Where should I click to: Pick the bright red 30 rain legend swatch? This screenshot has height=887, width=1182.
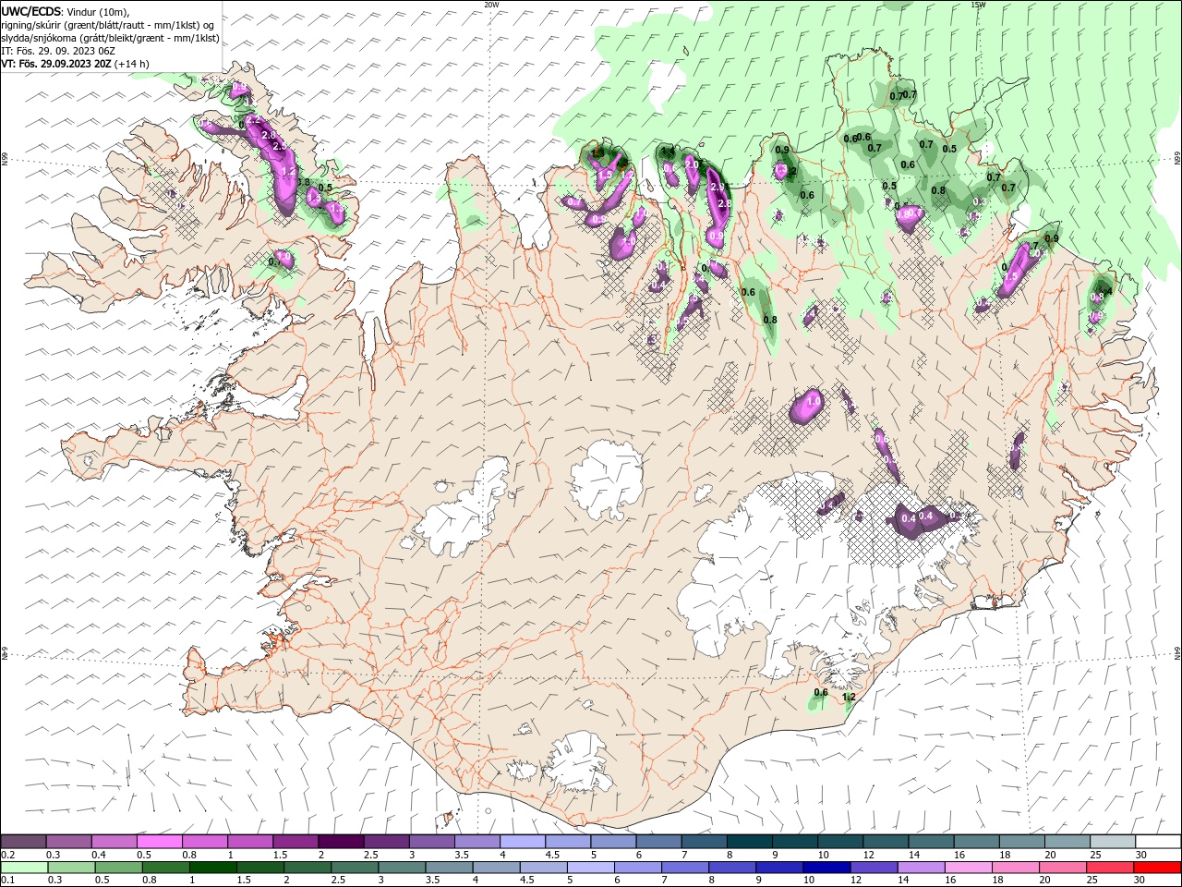point(1156,868)
